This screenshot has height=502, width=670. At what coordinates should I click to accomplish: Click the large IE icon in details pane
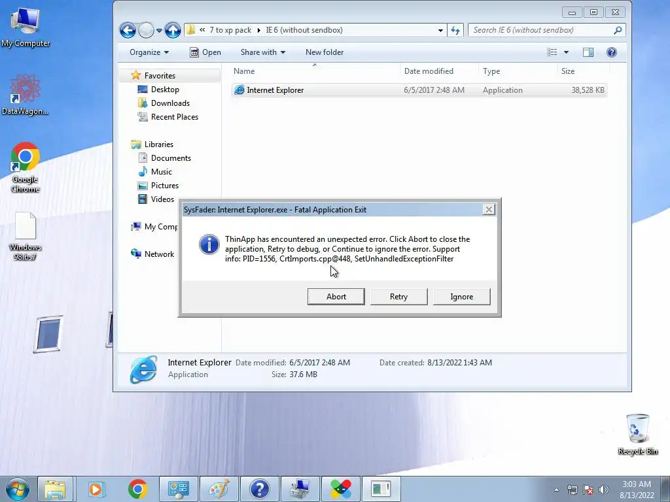(x=143, y=369)
